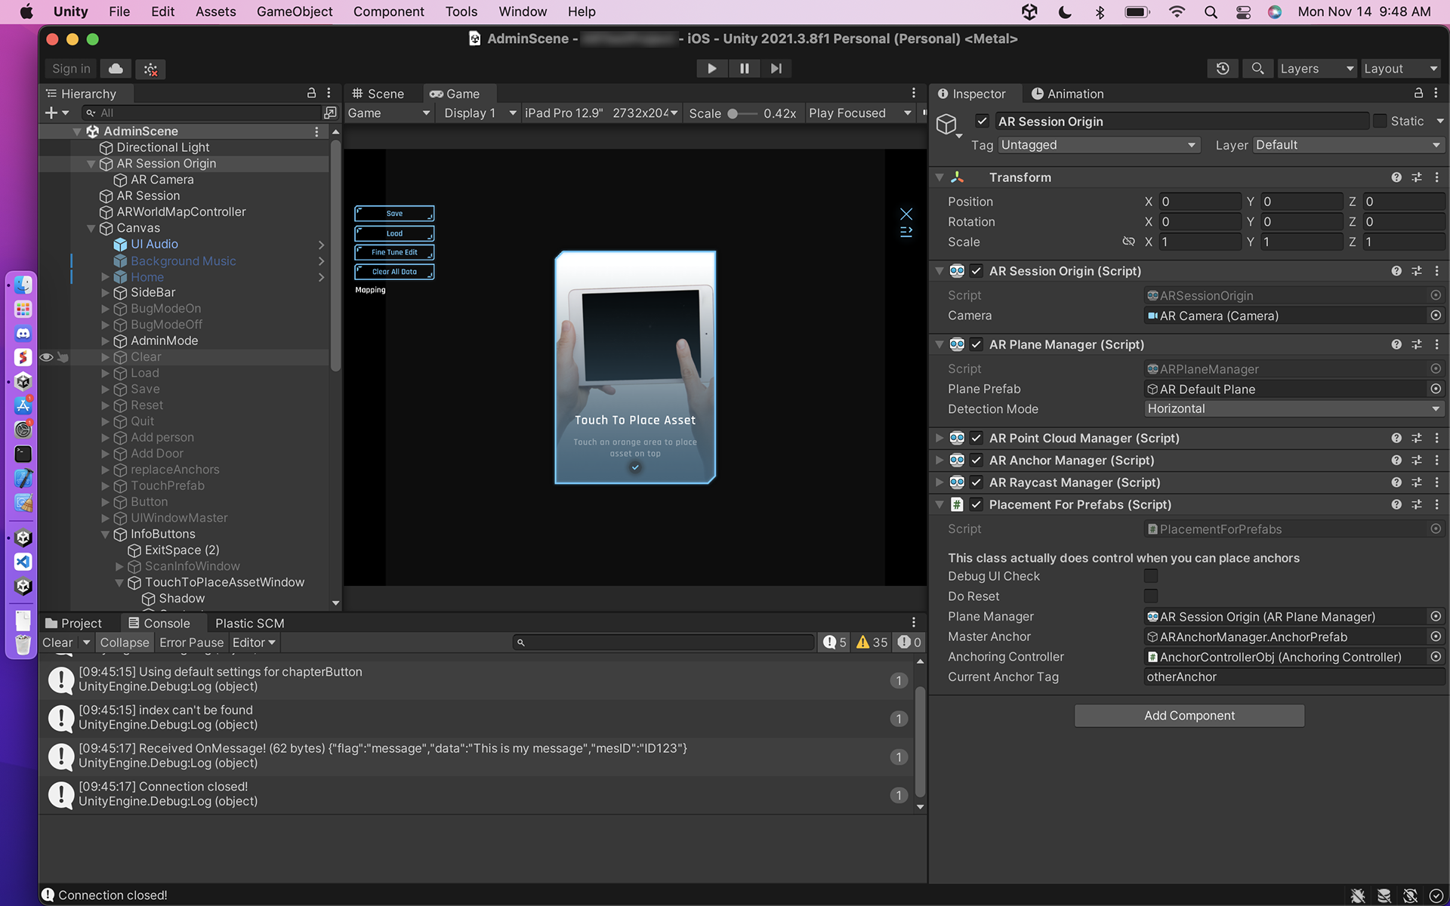
Task: Click the Add Component button
Action: point(1189,716)
